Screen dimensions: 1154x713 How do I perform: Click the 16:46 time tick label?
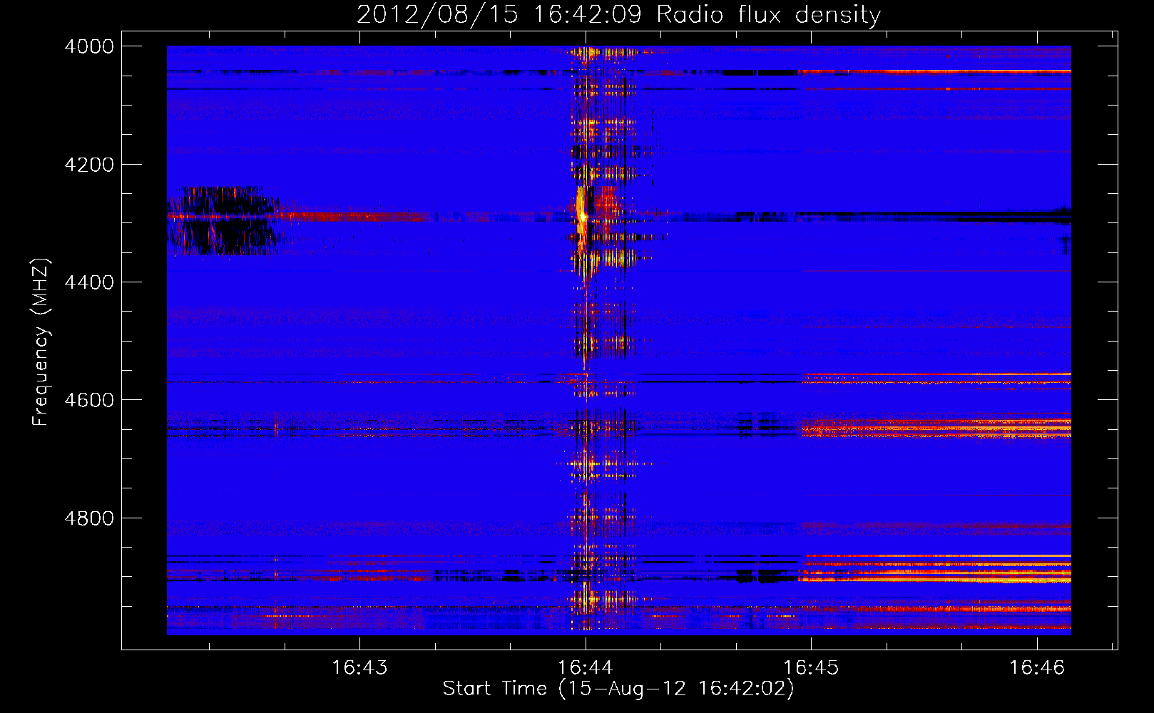coord(1037,667)
